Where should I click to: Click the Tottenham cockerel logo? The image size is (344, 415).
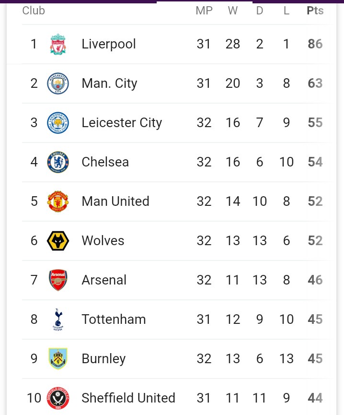click(x=58, y=320)
